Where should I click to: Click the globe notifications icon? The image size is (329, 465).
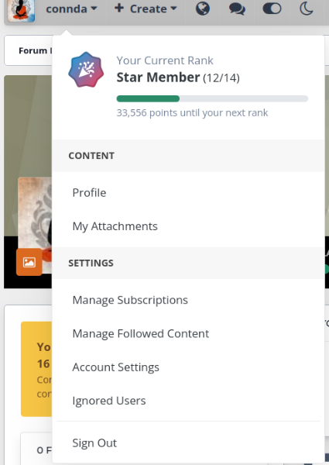tap(203, 9)
